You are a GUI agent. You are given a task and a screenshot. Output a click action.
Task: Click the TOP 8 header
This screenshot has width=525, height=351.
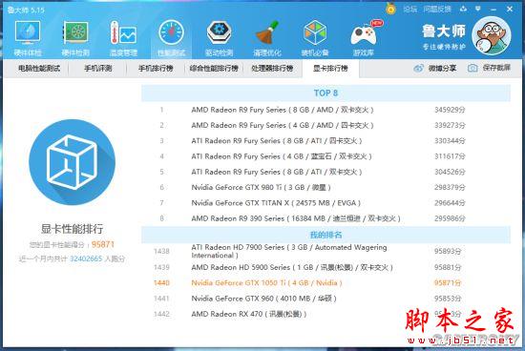pos(325,93)
